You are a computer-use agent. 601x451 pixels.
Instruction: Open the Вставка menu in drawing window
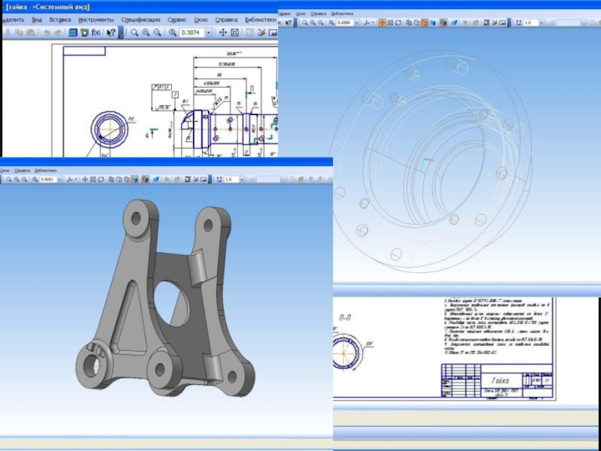point(60,19)
